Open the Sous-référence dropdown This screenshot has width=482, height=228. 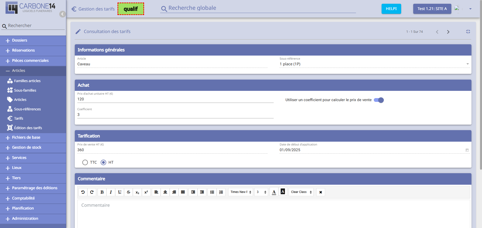click(x=467, y=64)
